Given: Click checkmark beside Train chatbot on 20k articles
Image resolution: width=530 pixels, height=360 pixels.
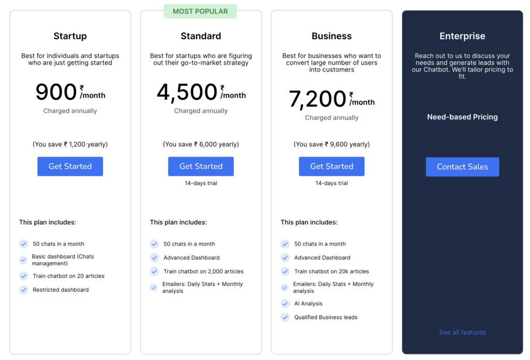Looking at the screenshot, I should point(285,272).
